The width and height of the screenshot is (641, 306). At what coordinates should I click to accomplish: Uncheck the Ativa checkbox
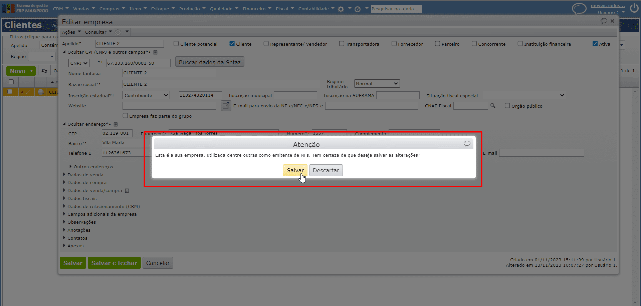pos(595,44)
